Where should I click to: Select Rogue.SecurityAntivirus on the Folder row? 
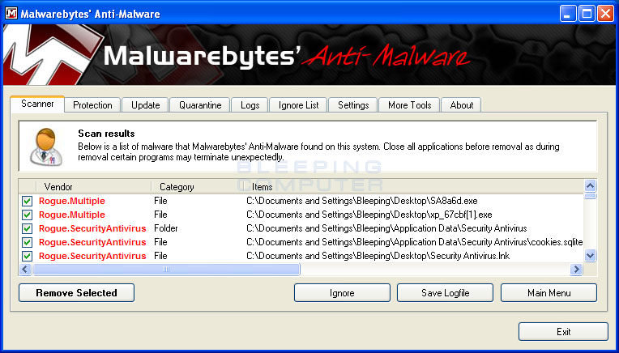tap(92, 229)
